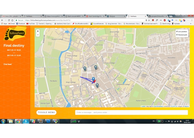Open the OpenStreetMap attribution link
This screenshot has height=138, width=194.
tap(158, 106)
